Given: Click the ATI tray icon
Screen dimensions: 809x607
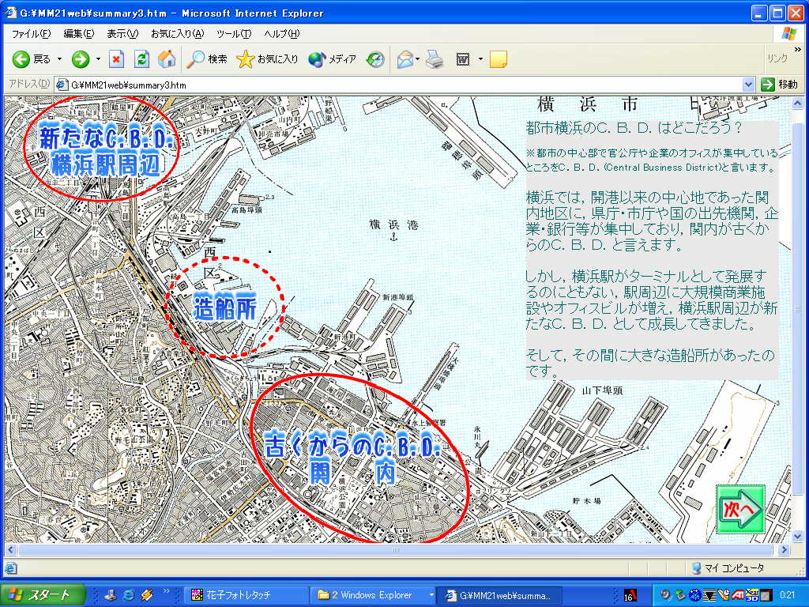Looking at the screenshot, I should (738, 595).
